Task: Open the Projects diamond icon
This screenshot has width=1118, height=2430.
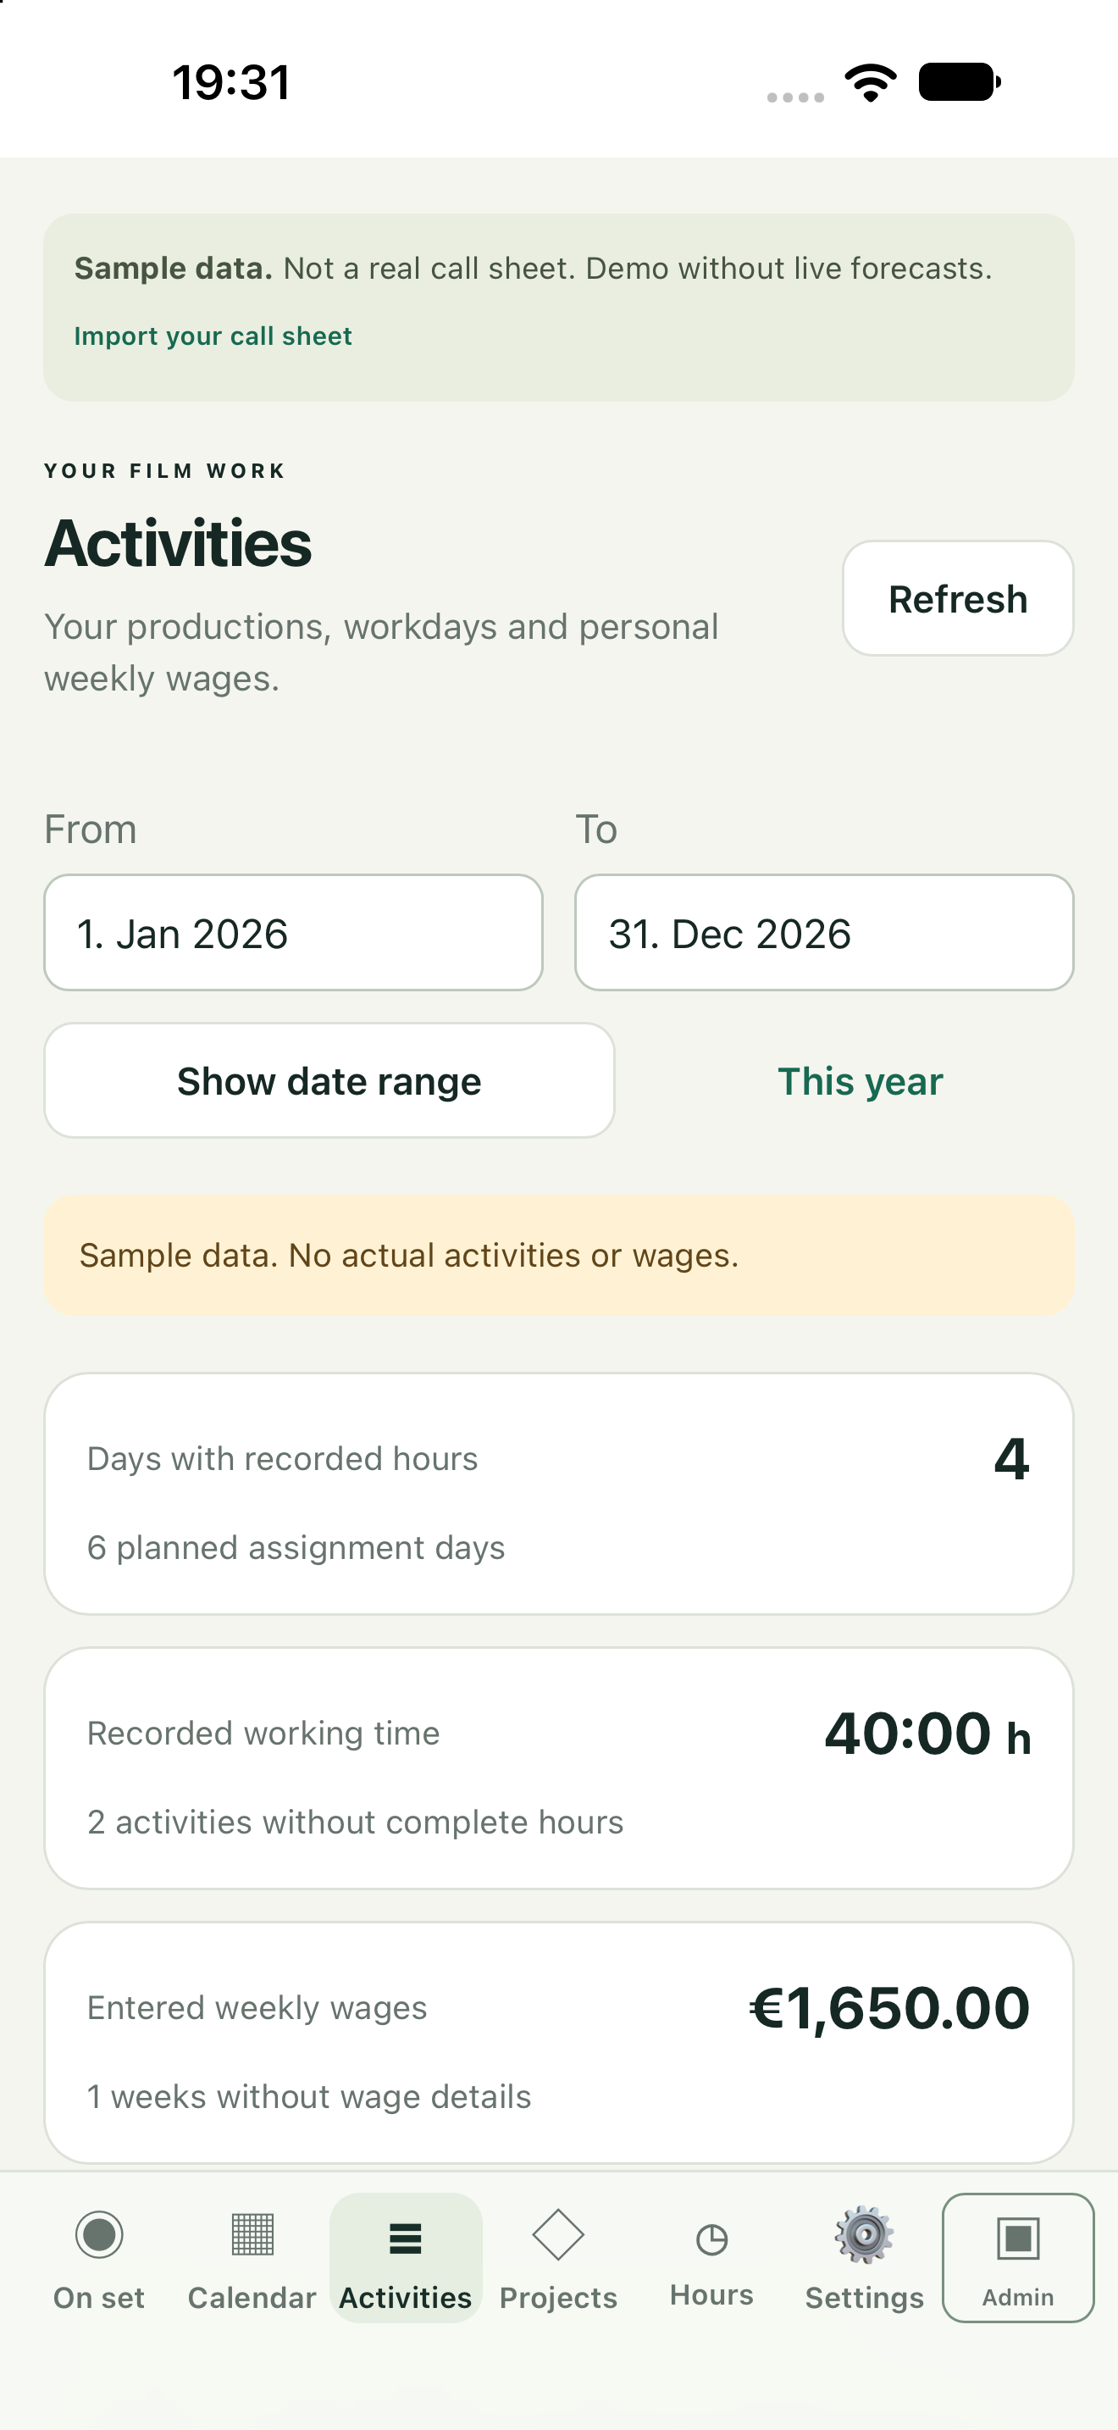Action: 558,2235
